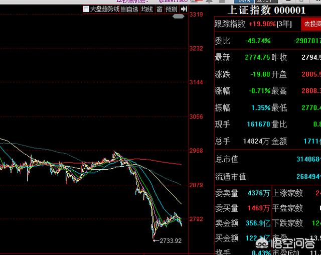Click the 委比 -49.74% value
The image size is (321, 255).
tap(258, 41)
